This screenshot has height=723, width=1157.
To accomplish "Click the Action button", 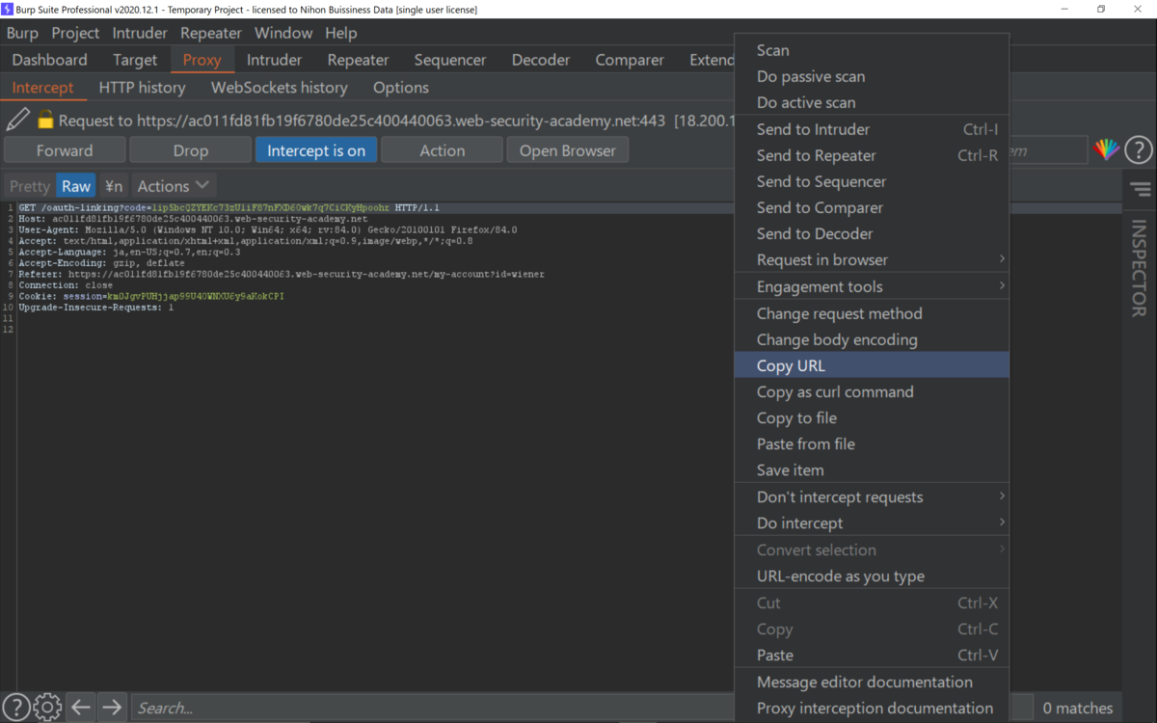I will coord(443,150).
